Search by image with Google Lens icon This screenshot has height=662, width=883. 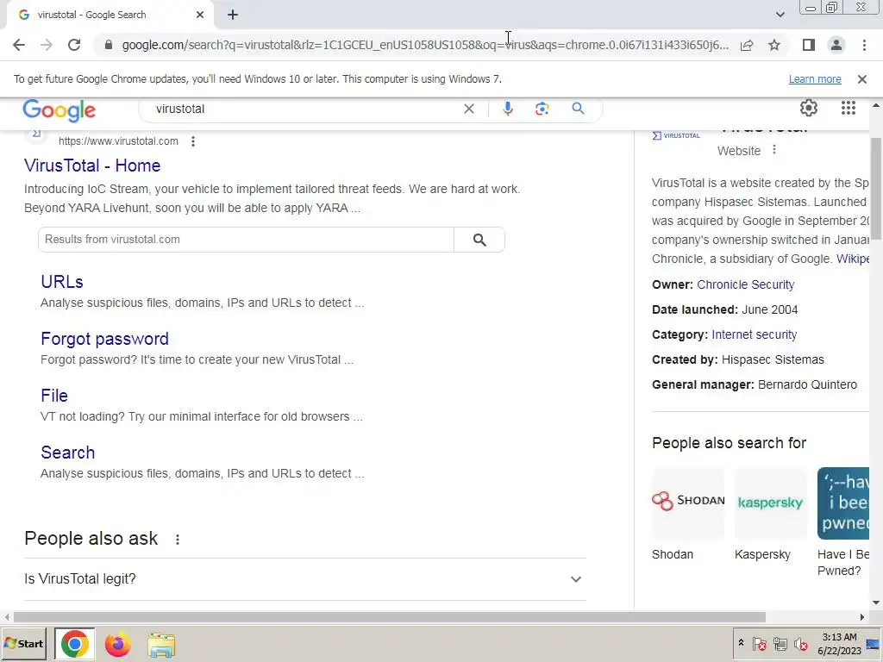pyautogui.click(x=542, y=109)
